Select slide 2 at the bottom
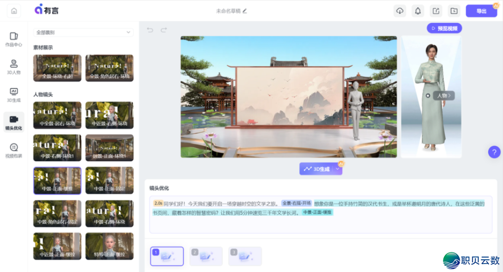503x272 pixels. pos(205,256)
